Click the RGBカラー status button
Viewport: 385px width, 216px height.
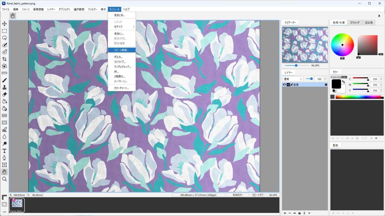point(238,195)
